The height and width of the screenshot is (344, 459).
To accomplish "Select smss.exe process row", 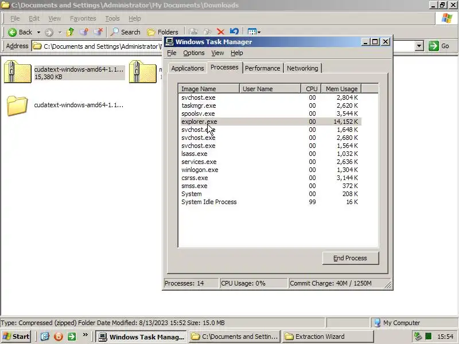I will [x=270, y=186].
